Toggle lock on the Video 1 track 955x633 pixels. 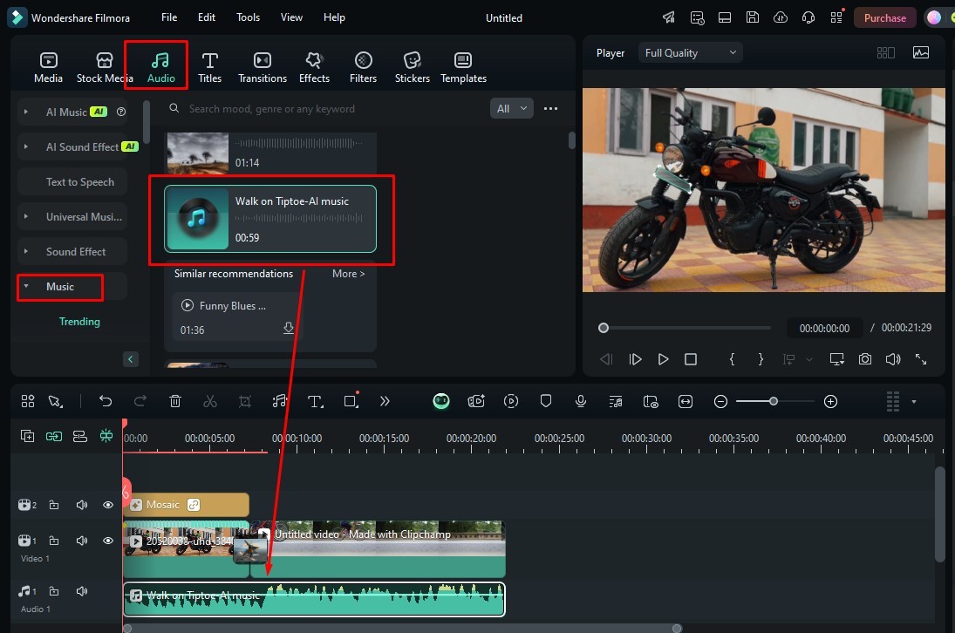pos(54,541)
